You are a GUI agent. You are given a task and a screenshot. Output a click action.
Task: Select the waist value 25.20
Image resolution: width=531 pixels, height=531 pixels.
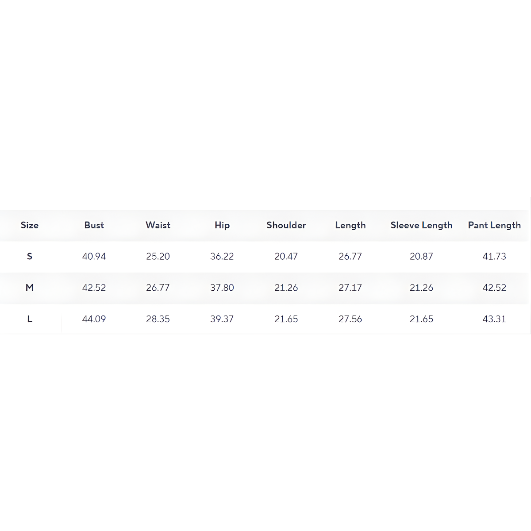click(158, 256)
